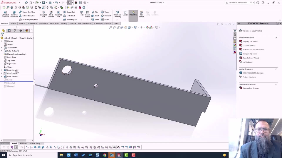The width and height of the screenshot is (282, 158).
Task: Click Revolved Cut tool
Action: (x=58, y=14)
